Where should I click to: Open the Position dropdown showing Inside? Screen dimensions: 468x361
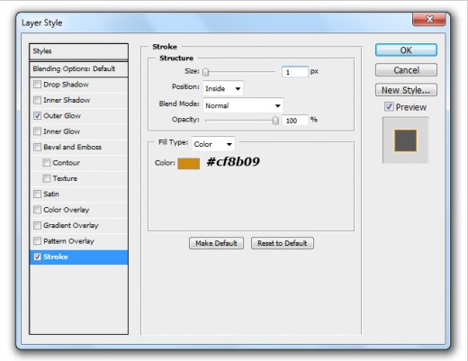[223, 88]
